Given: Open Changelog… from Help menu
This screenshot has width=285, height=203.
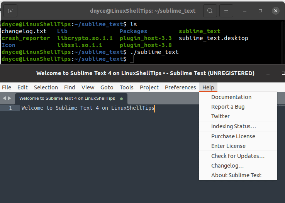Looking at the screenshot, I should (238, 166).
